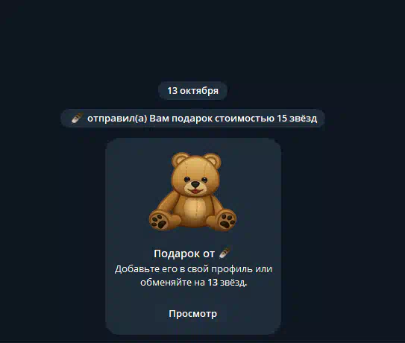Tap the teddy bear's right foot paw
Image resolution: width=405 pixels, height=343 pixels.
coord(227,220)
